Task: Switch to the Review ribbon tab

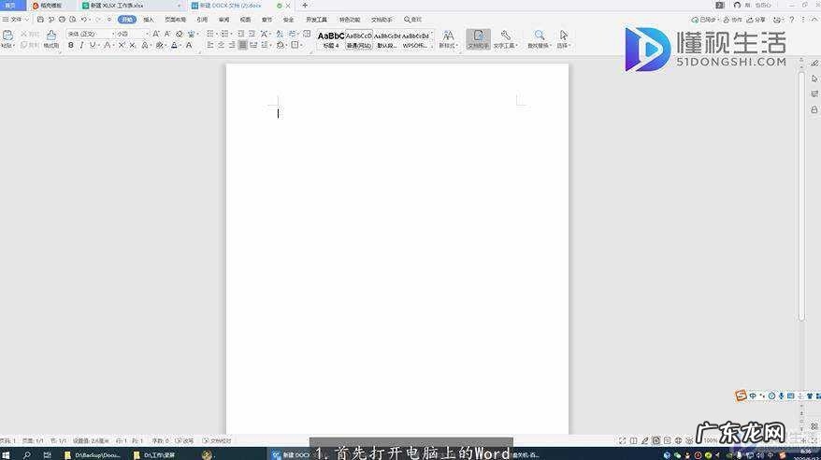Action: [x=224, y=20]
